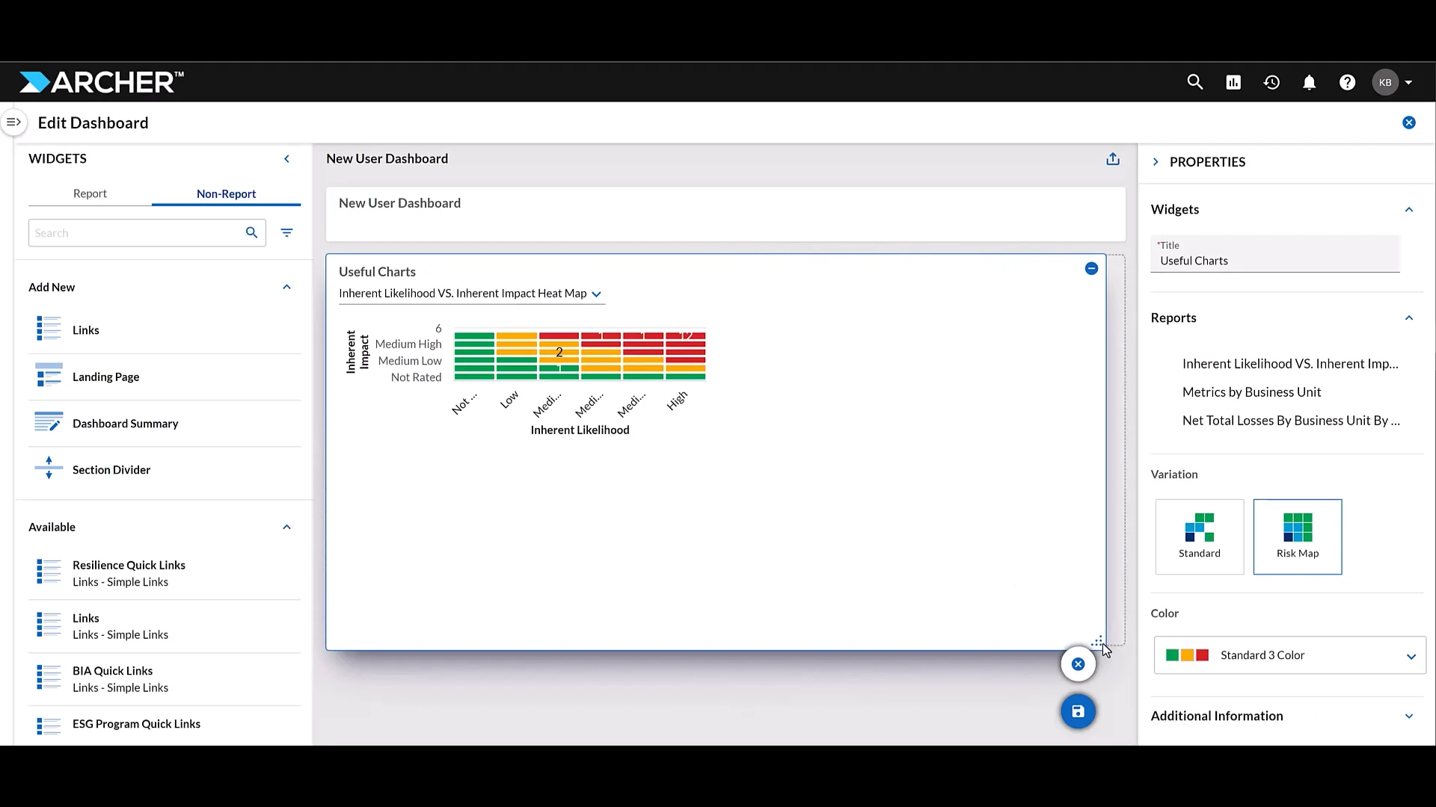Toggle the left navigation menu button
The image size is (1436, 807).
click(13, 122)
